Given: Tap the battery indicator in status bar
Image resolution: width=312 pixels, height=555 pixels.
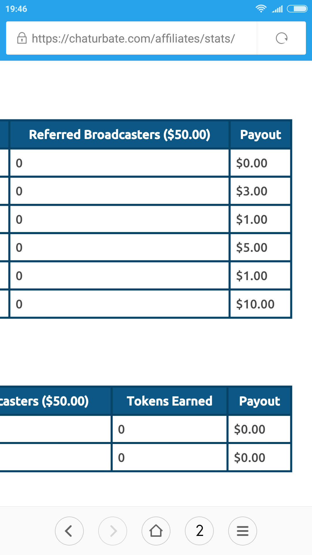Looking at the screenshot, I should [x=297, y=9].
